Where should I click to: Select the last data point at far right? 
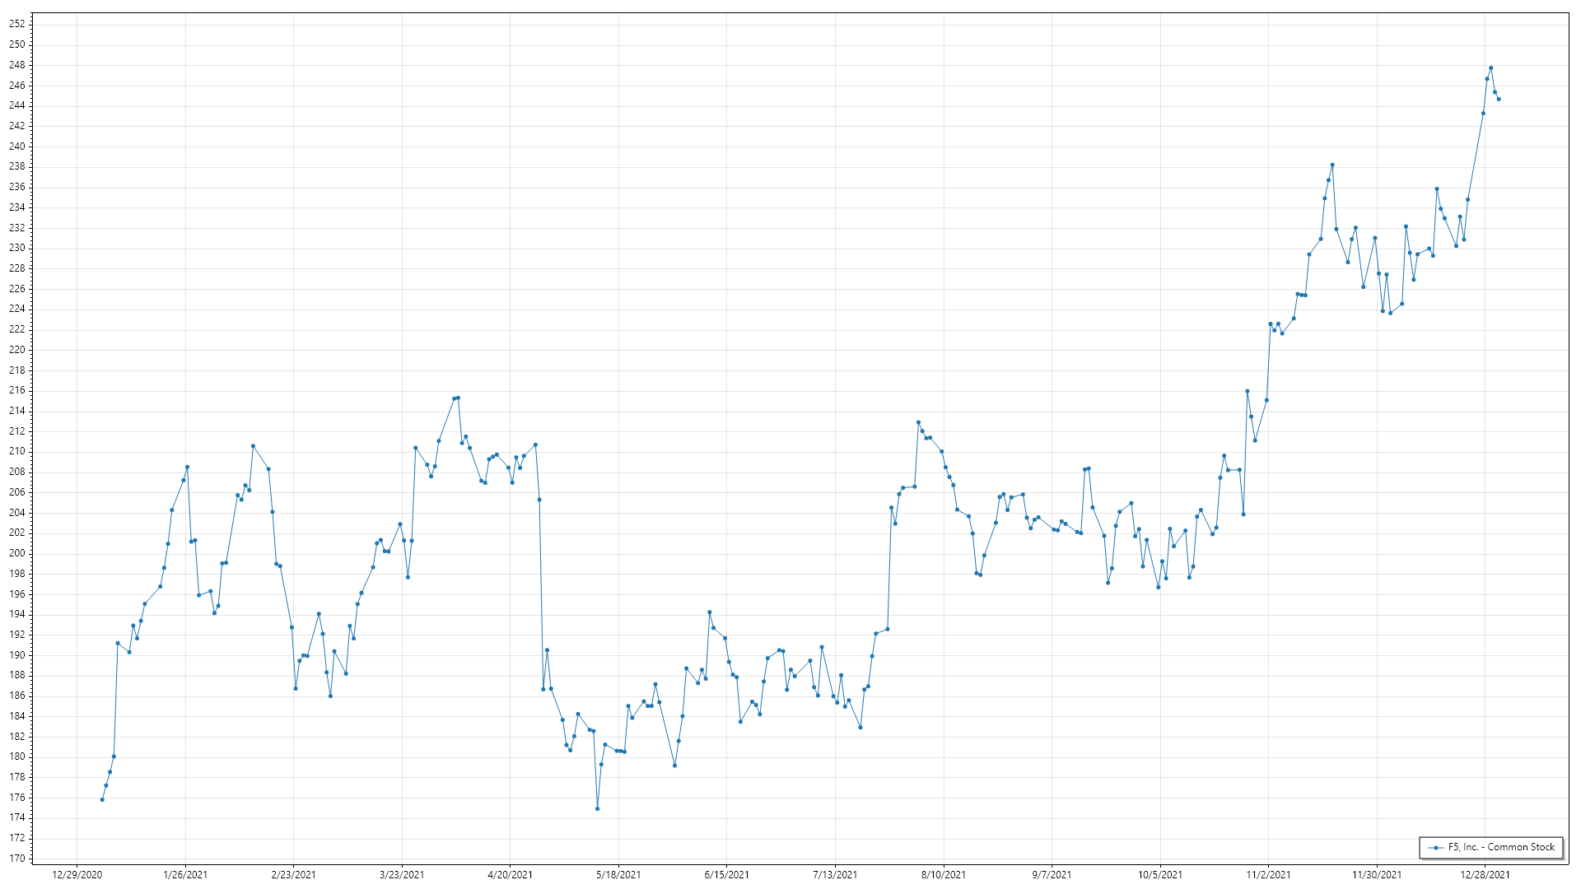[x=1499, y=100]
